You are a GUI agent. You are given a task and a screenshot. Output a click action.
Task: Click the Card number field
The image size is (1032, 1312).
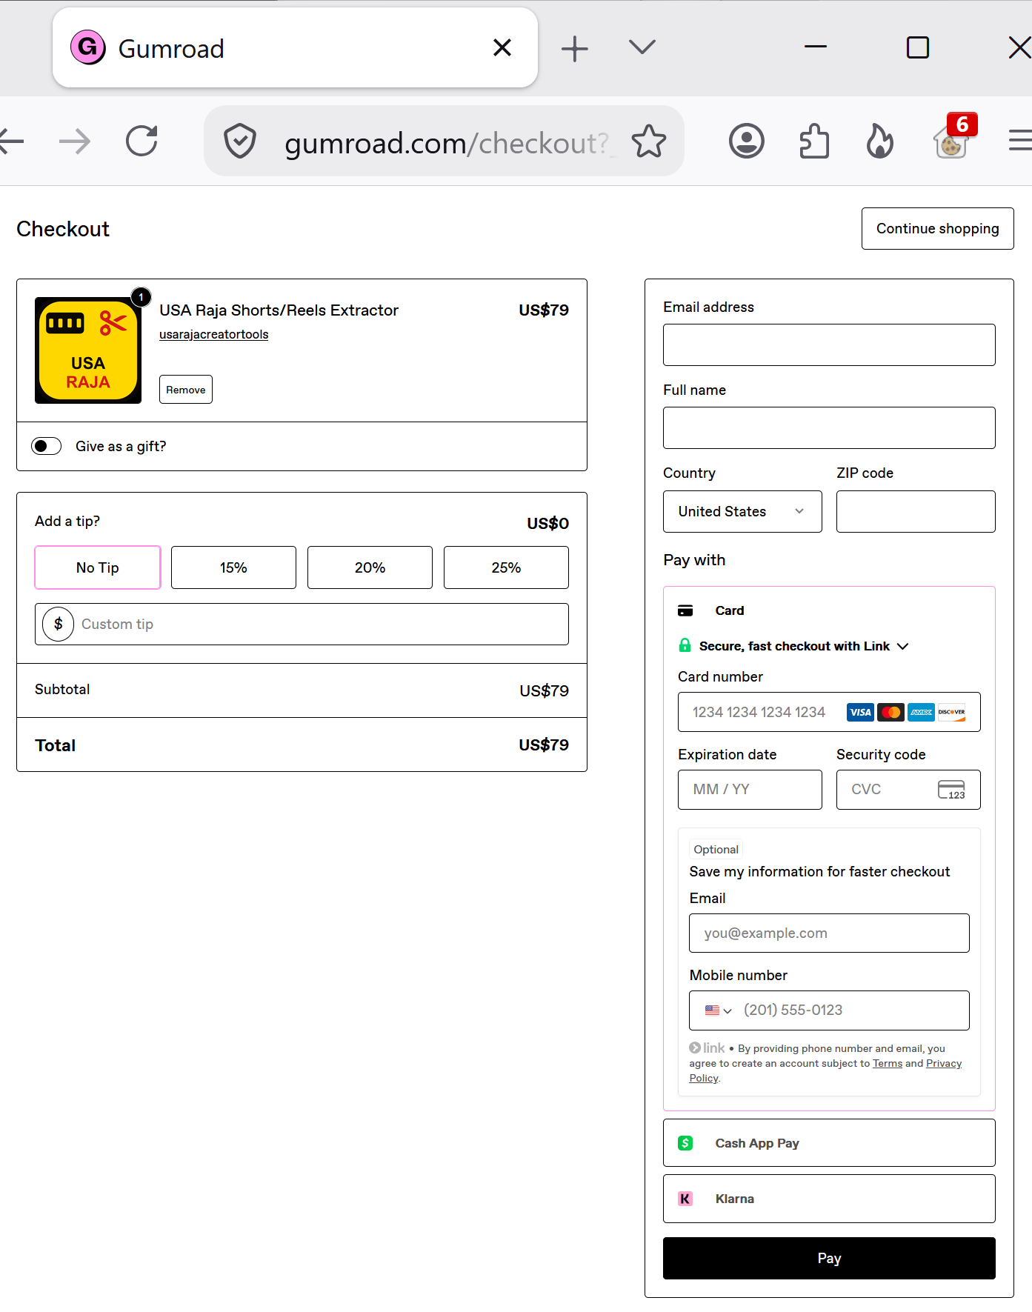pos(829,712)
